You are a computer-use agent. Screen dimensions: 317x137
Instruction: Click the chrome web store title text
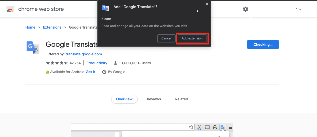point(41,9)
